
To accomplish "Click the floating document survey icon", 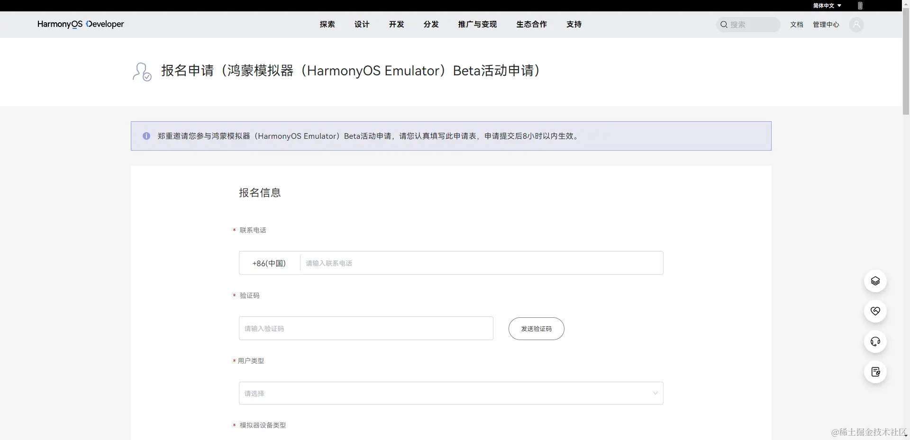I will click(x=875, y=372).
